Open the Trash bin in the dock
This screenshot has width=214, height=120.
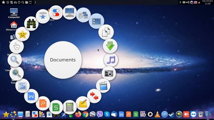click(201, 114)
